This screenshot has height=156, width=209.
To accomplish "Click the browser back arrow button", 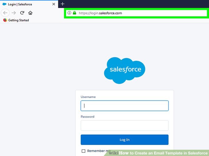I will (x=5, y=13).
